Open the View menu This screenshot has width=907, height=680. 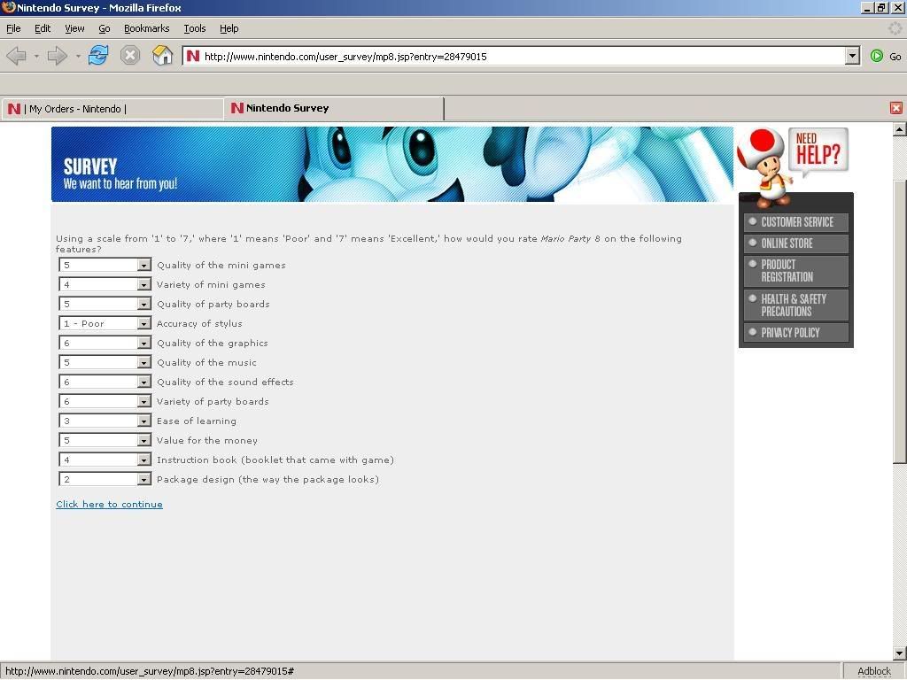(x=74, y=28)
